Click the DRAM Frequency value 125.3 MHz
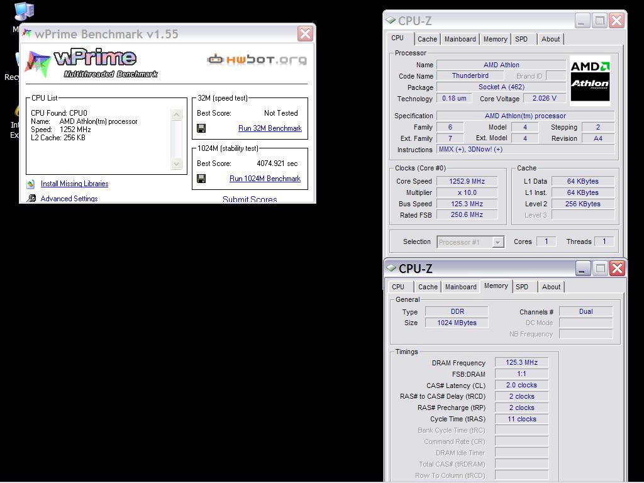 tap(521, 362)
